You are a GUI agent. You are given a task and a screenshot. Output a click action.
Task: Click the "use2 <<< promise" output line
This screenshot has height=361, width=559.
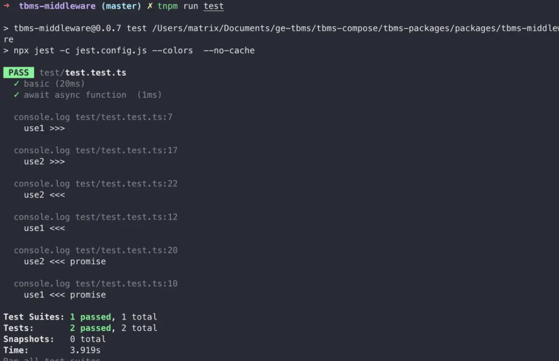(x=65, y=261)
